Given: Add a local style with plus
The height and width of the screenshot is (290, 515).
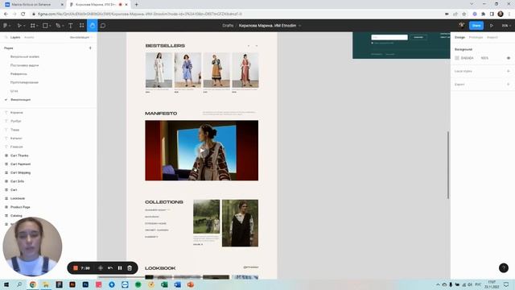Looking at the screenshot, I should (x=509, y=71).
